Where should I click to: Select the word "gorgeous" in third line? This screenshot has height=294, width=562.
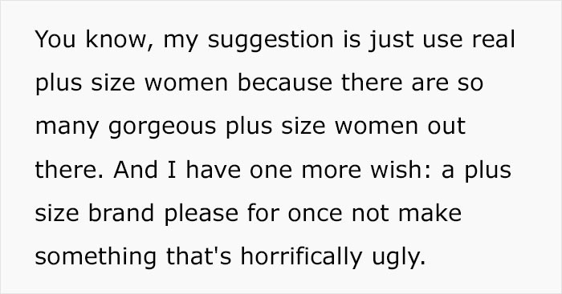[162, 127]
